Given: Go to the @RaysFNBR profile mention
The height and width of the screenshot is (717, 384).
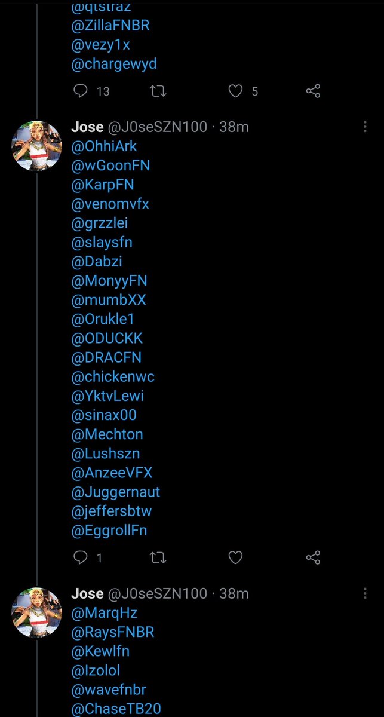Looking at the screenshot, I should 113,632.
